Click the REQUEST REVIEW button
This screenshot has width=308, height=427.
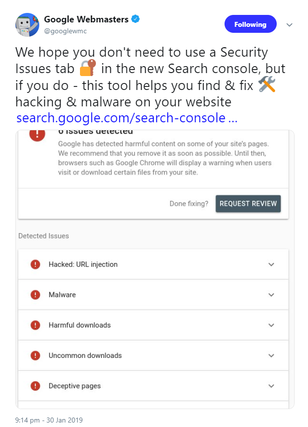(x=248, y=203)
